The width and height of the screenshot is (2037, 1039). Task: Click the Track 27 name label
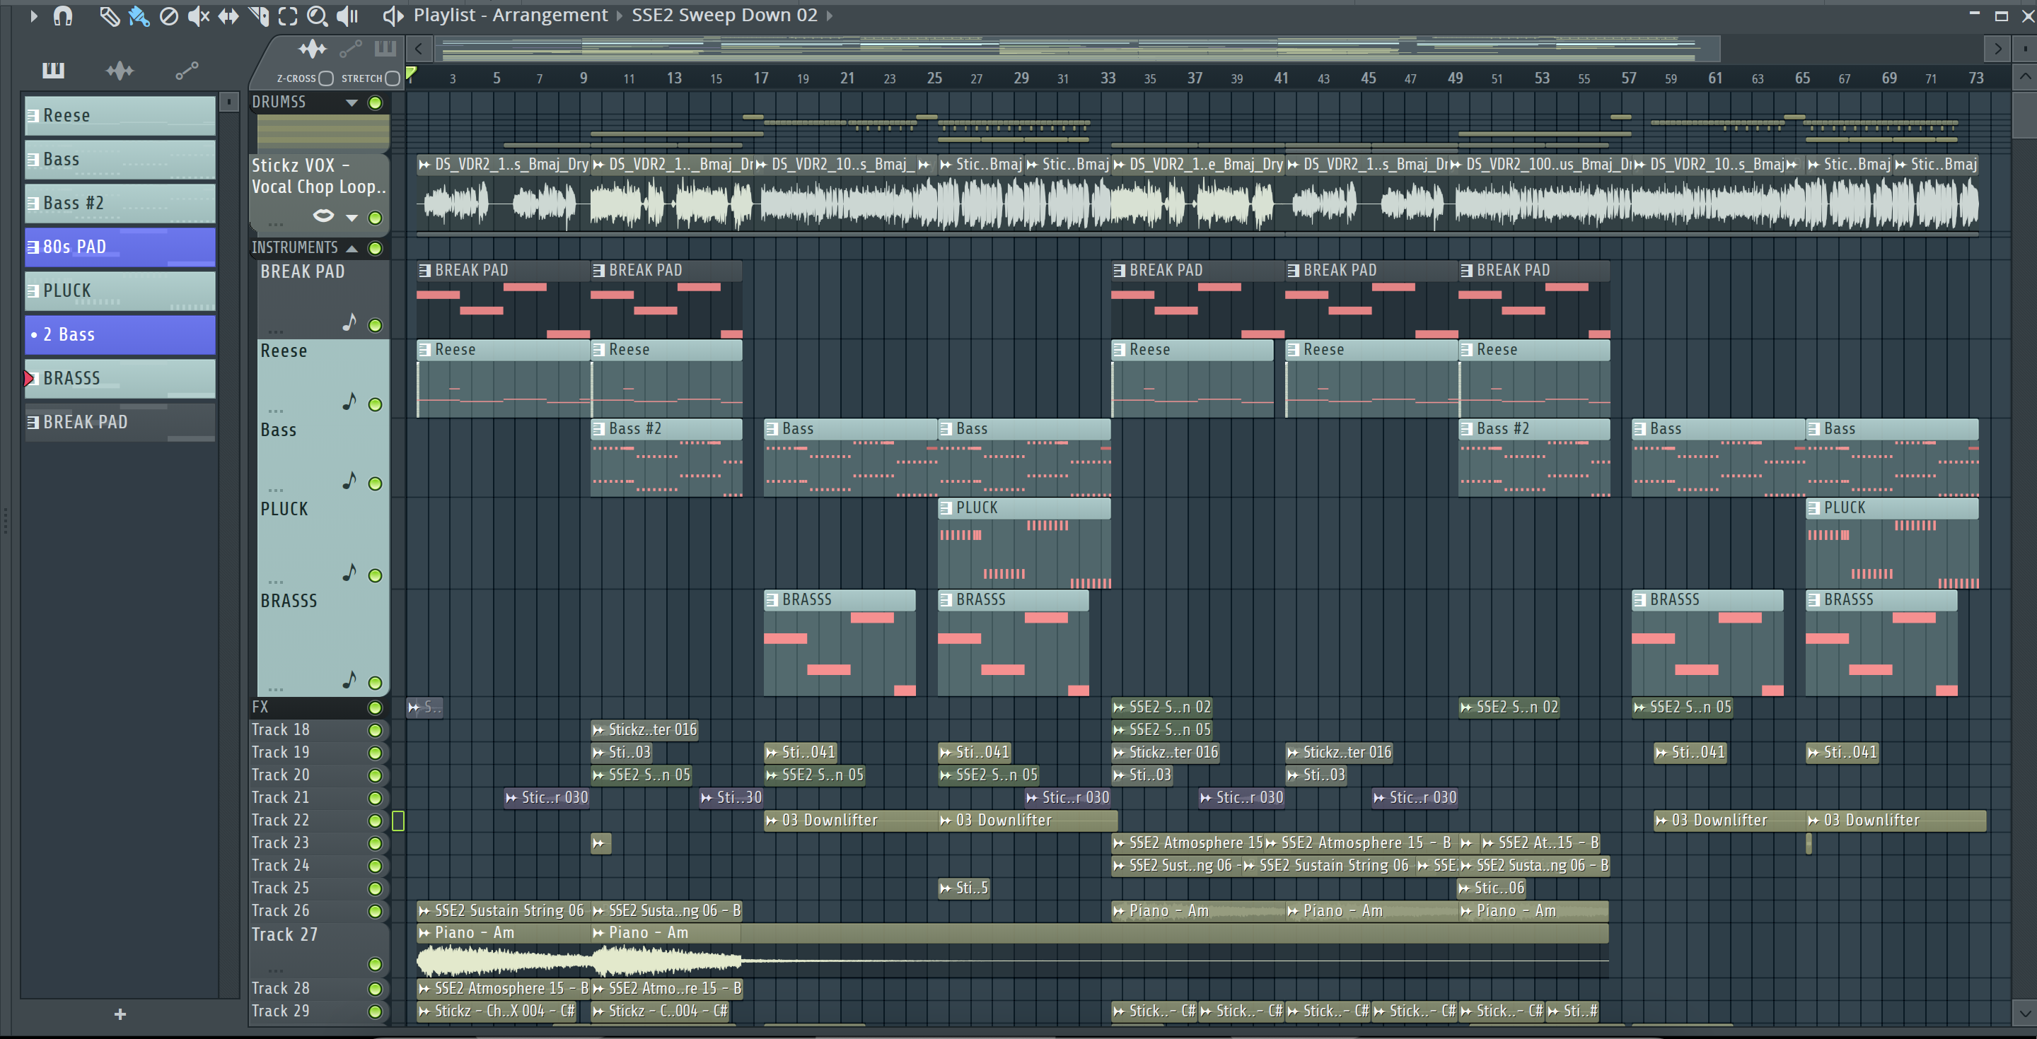pyautogui.click(x=284, y=934)
